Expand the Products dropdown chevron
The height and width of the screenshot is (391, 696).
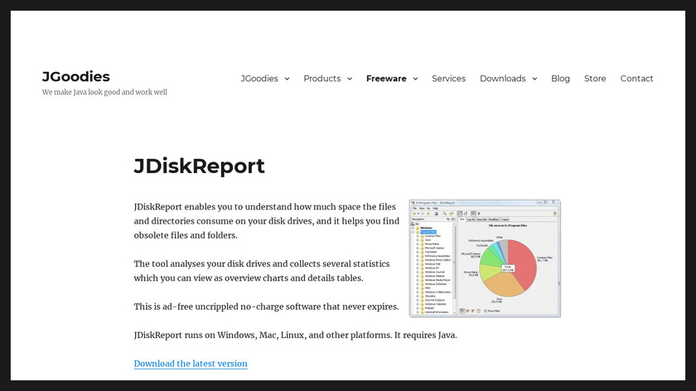click(350, 79)
